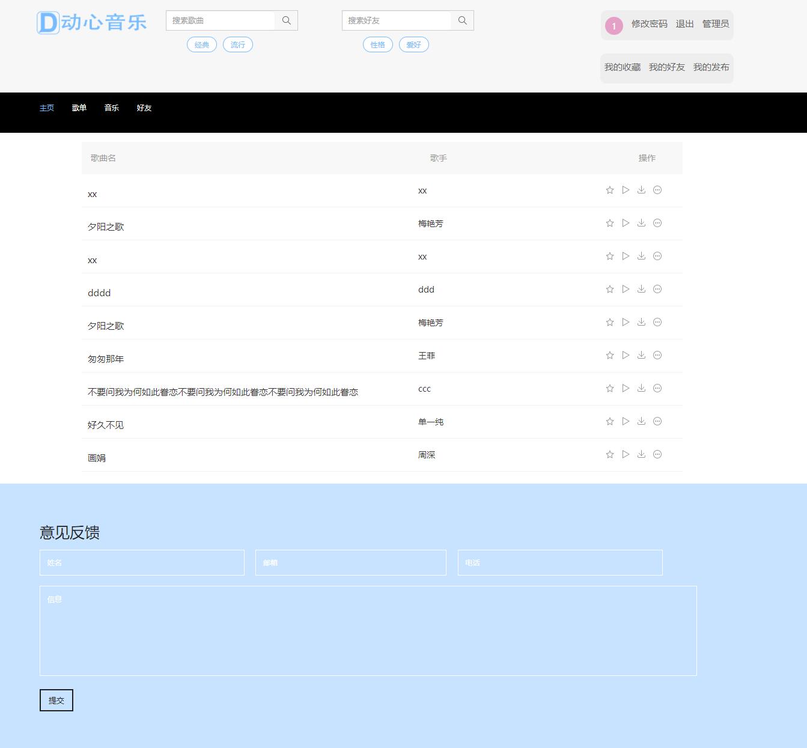
Task: Play the song 画娟
Action: (x=625, y=454)
